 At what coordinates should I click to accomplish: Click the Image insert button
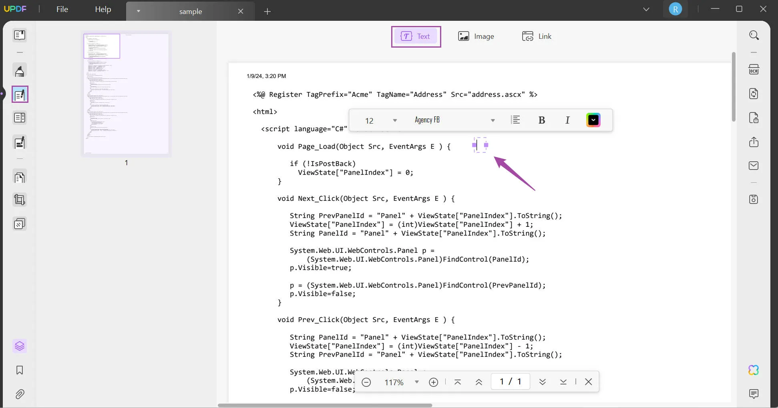(x=476, y=36)
